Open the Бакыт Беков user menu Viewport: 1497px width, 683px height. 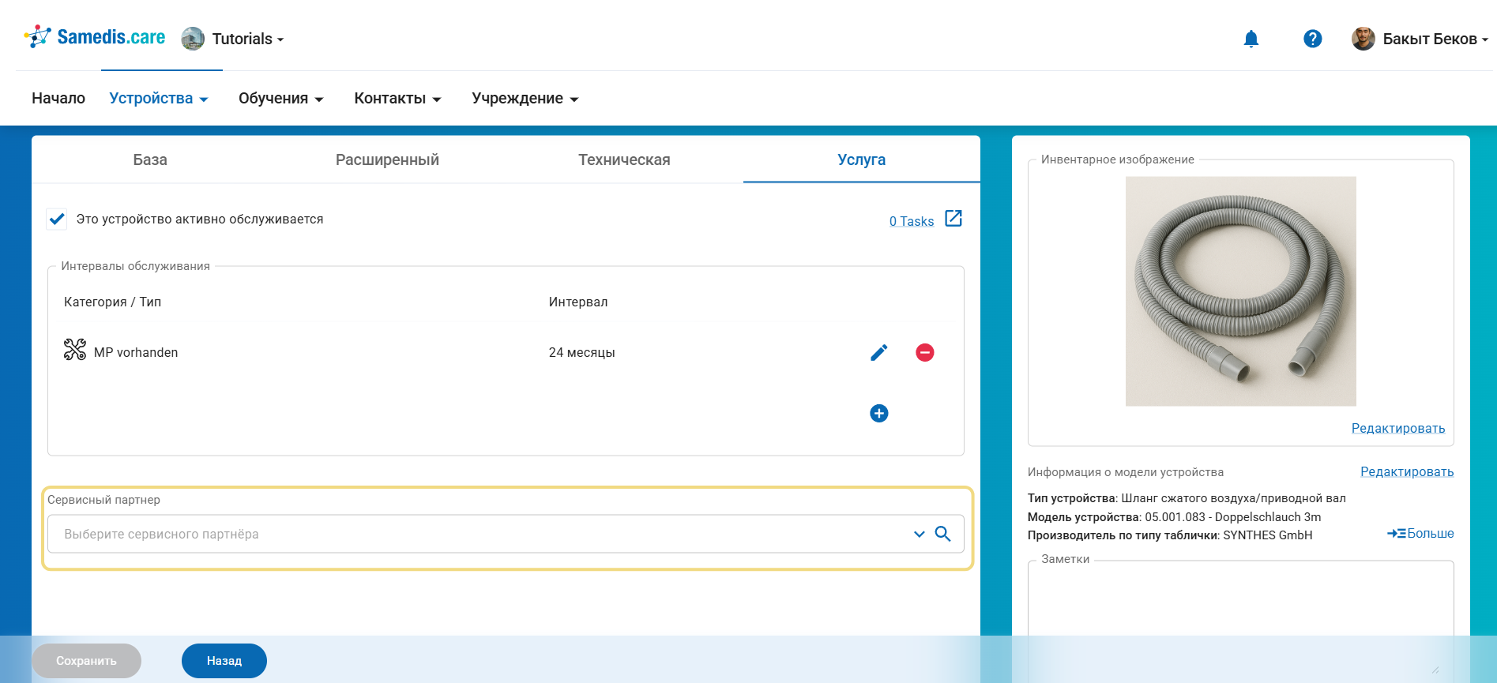point(1435,39)
